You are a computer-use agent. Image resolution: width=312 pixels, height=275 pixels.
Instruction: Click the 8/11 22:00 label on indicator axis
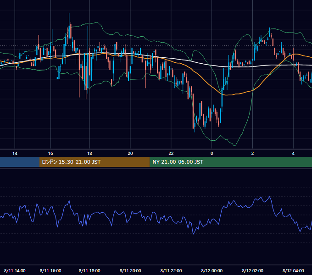coord(171,270)
